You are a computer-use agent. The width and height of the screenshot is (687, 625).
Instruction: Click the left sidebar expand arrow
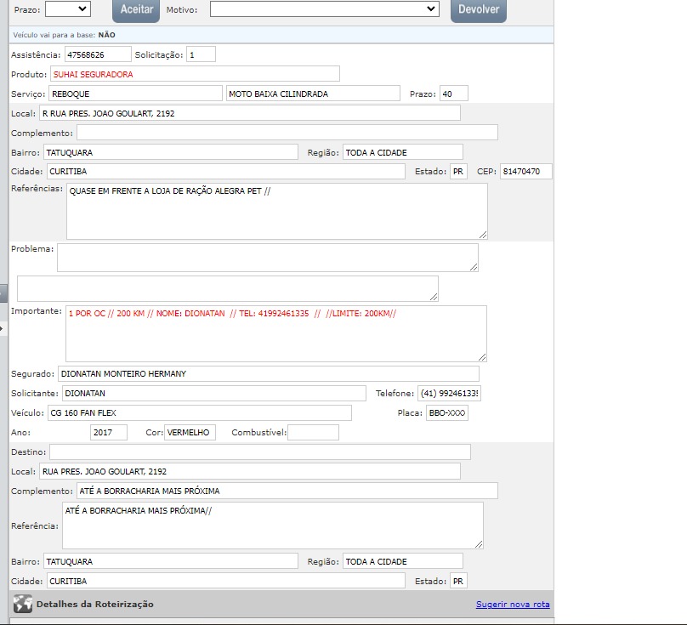click(x=2, y=328)
